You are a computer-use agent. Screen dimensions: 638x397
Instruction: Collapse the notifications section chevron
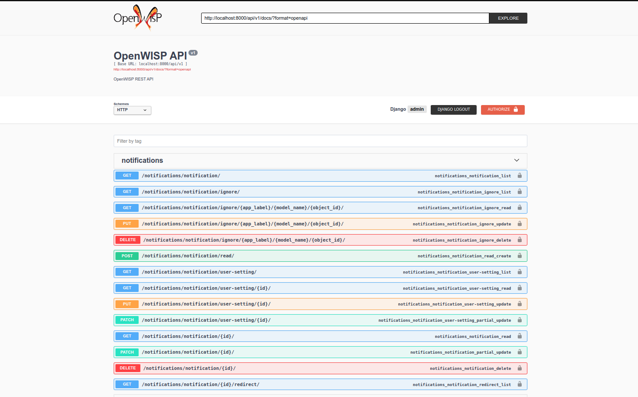tap(516, 160)
